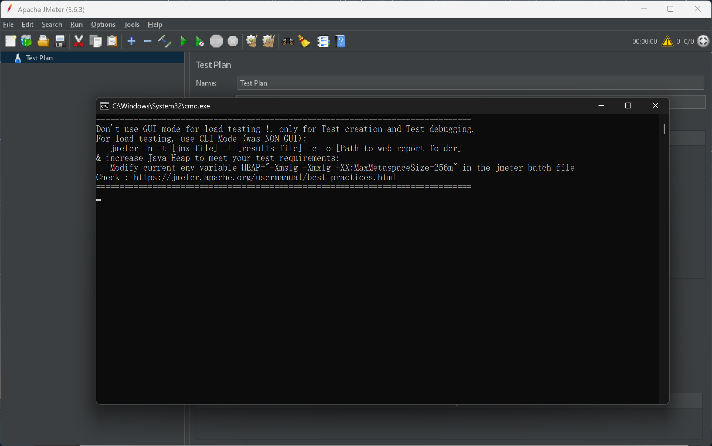Click the Test Plan Name input field

click(471, 83)
